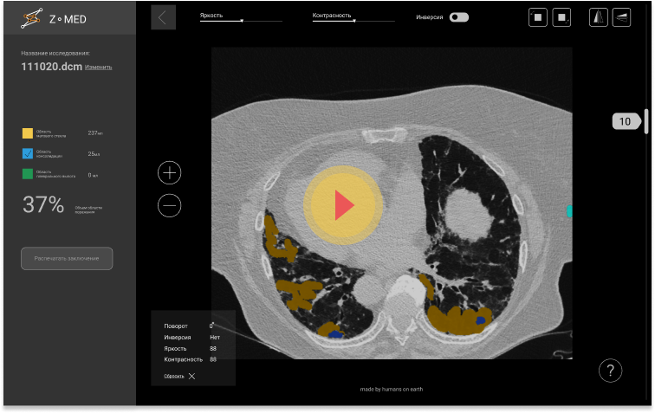Click Распечатать заключение button
Viewport: 655px width, 413px height.
67,259
